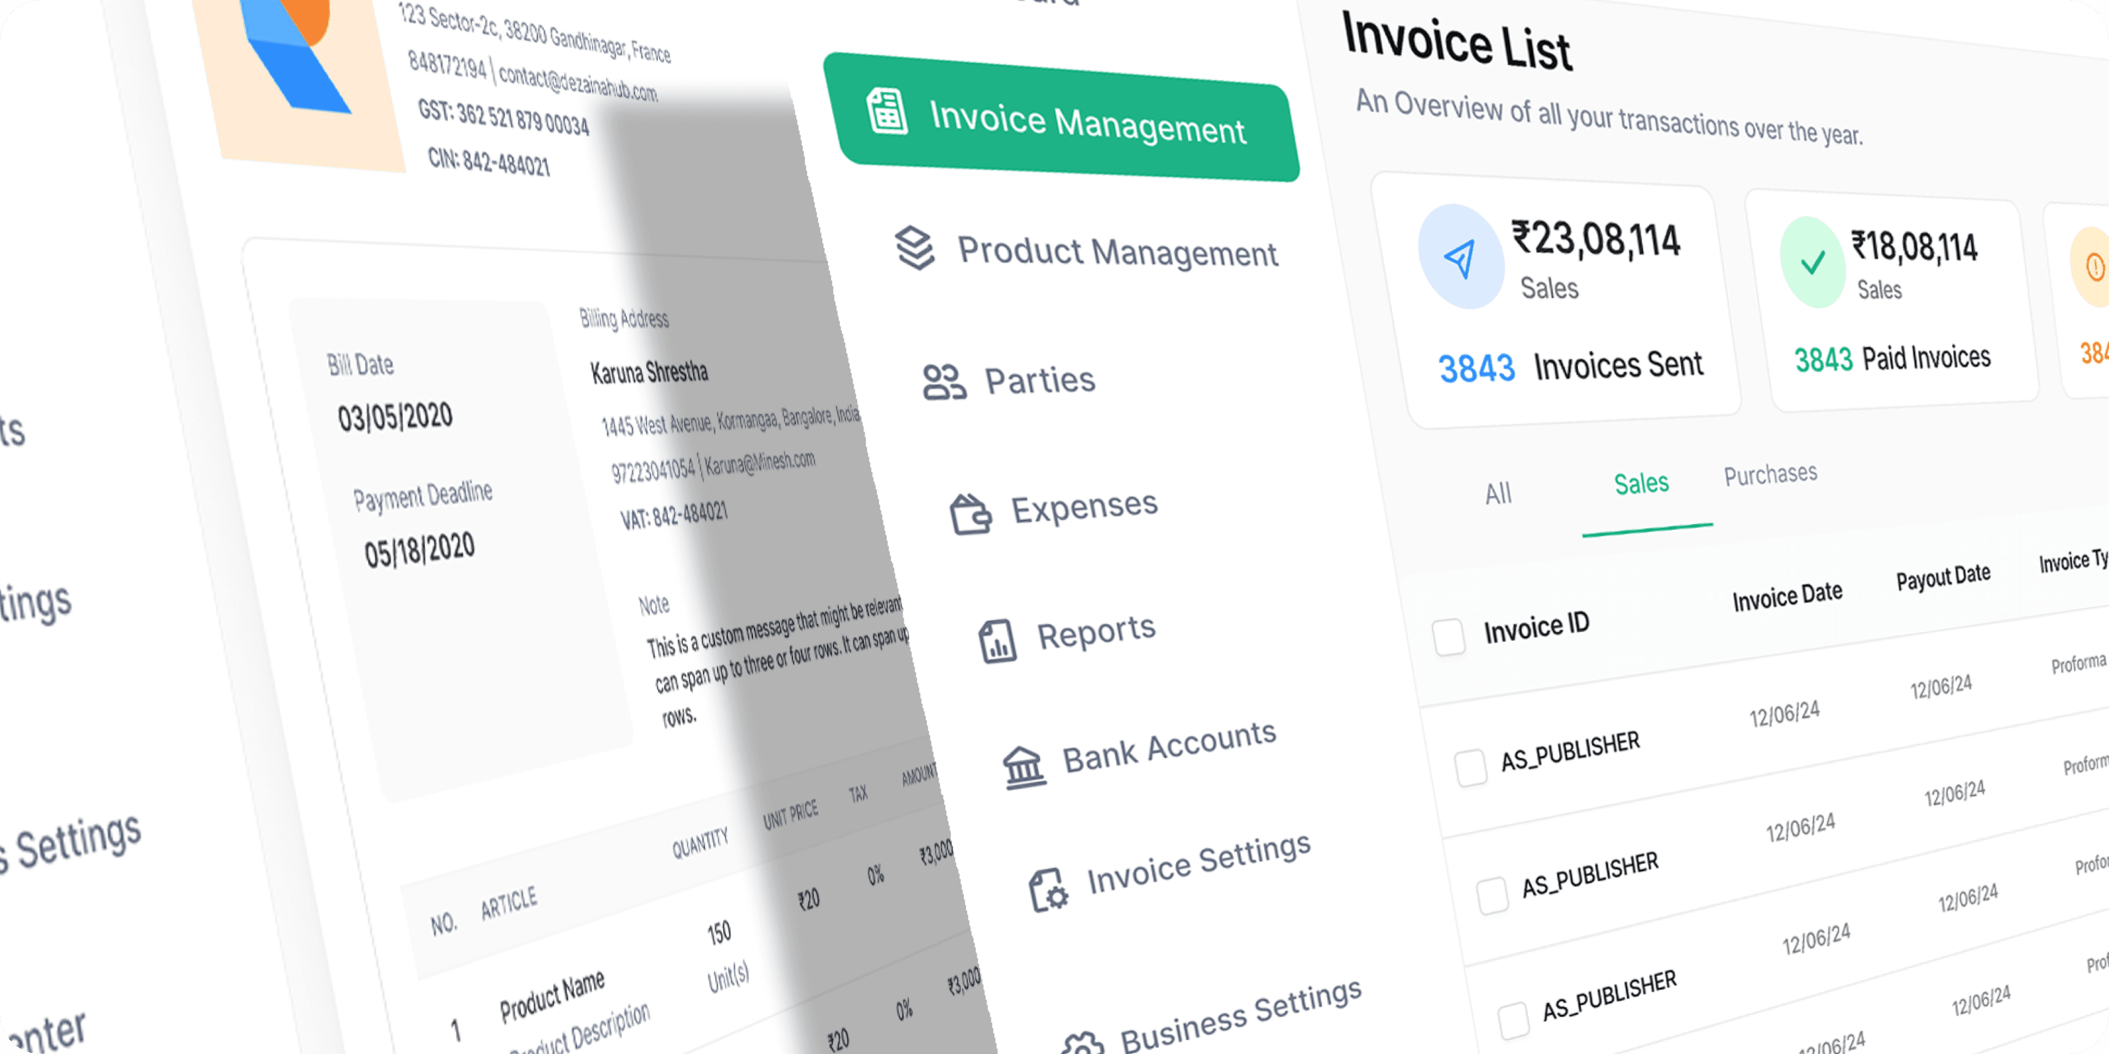Switch to the Purchases tab
The image size is (2109, 1054).
point(1771,474)
